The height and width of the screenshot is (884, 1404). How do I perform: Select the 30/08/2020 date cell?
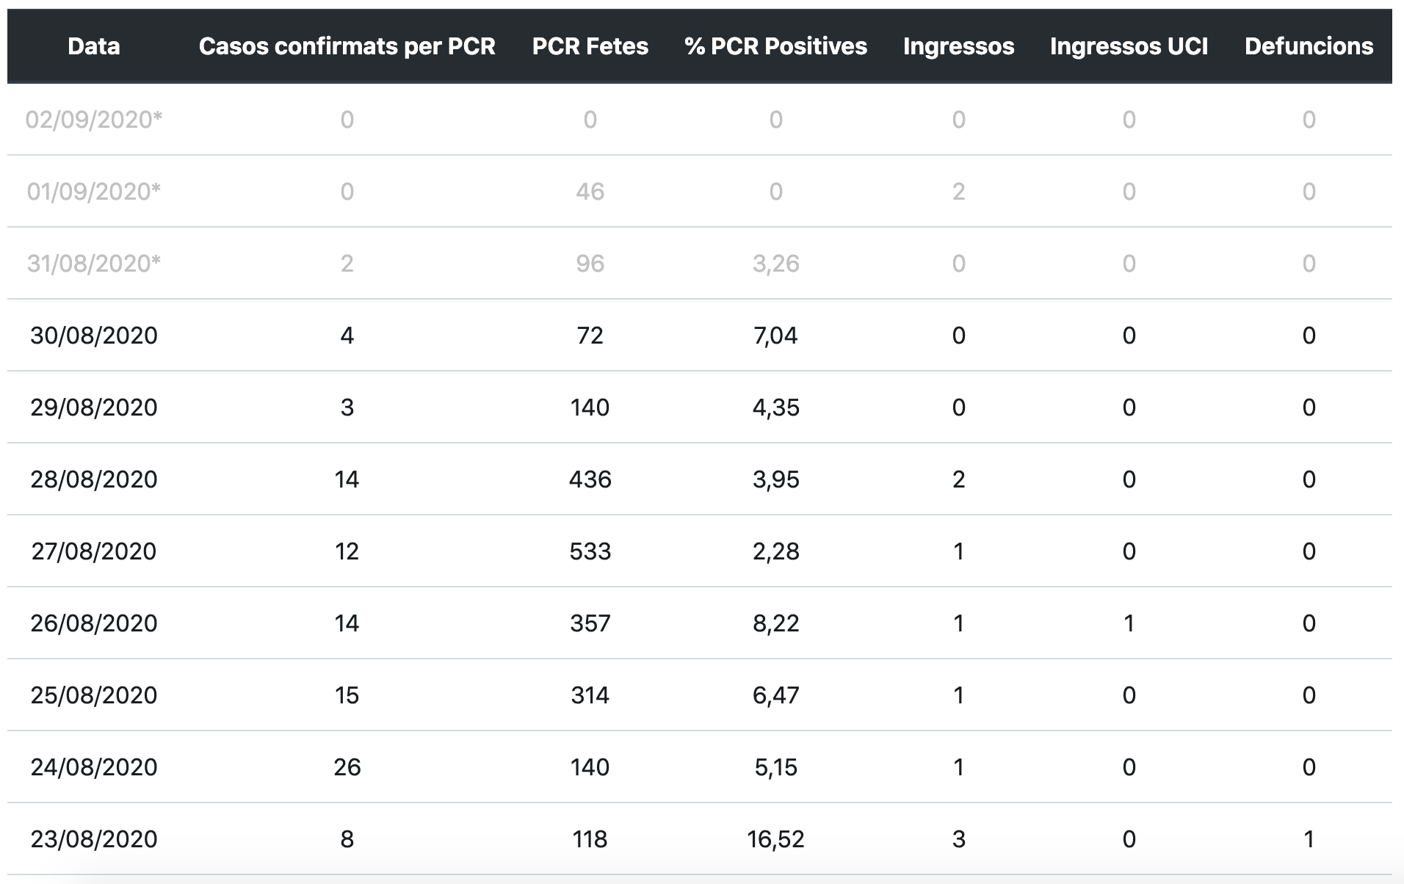(93, 336)
